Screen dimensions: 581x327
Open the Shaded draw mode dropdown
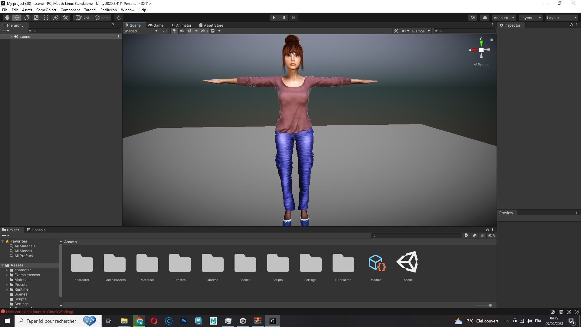pos(141,31)
